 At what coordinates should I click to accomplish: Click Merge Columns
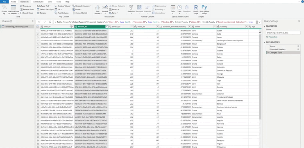117,6
